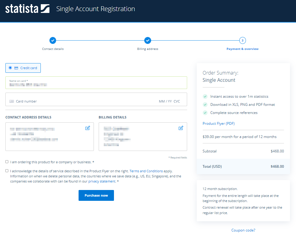
Task: Click the 'Download in XLS, PNG and PDF format' text
Action: (243, 104)
